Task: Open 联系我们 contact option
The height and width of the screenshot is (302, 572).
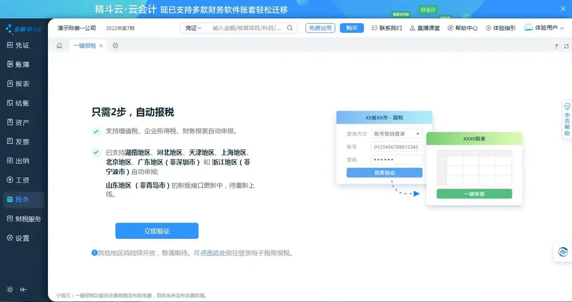Action: pos(387,28)
